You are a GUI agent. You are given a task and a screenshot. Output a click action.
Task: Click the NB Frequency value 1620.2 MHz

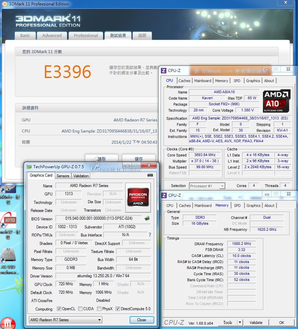click(267, 229)
